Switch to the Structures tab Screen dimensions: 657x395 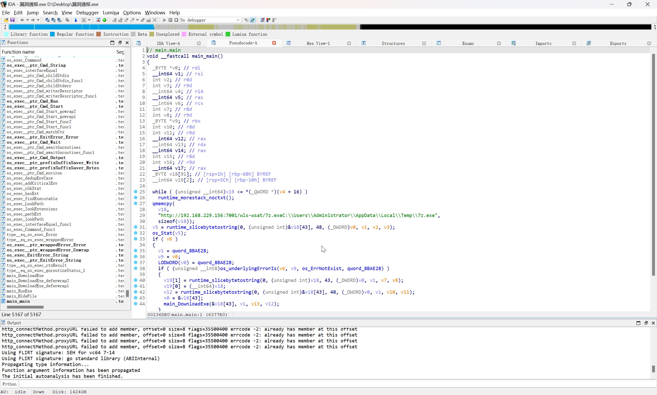393,43
